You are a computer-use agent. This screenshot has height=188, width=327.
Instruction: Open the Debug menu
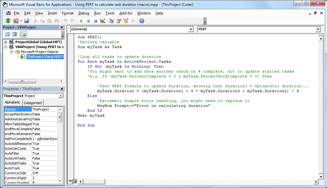84,13
